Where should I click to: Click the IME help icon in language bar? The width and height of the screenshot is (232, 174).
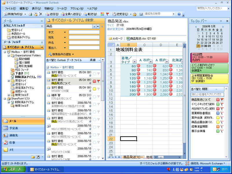point(191,169)
